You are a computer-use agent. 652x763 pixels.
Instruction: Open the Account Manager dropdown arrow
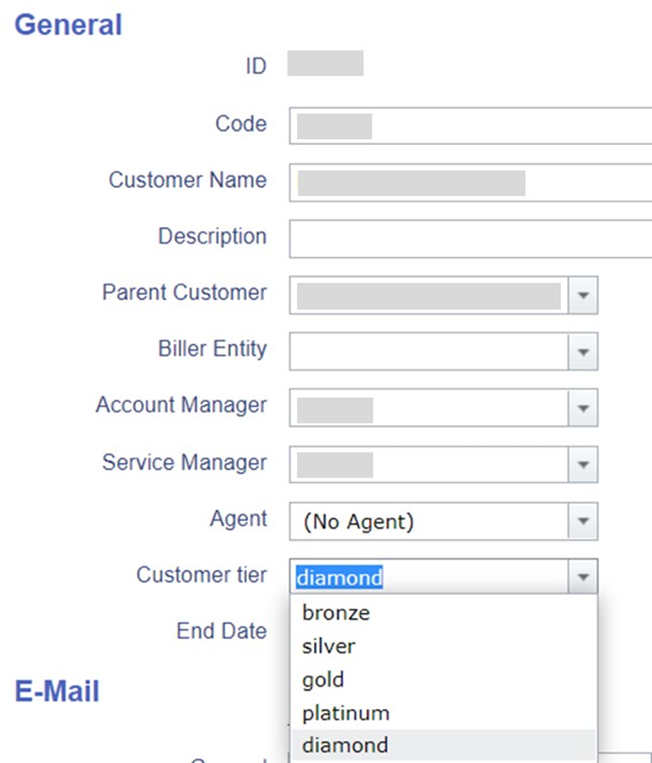583,408
